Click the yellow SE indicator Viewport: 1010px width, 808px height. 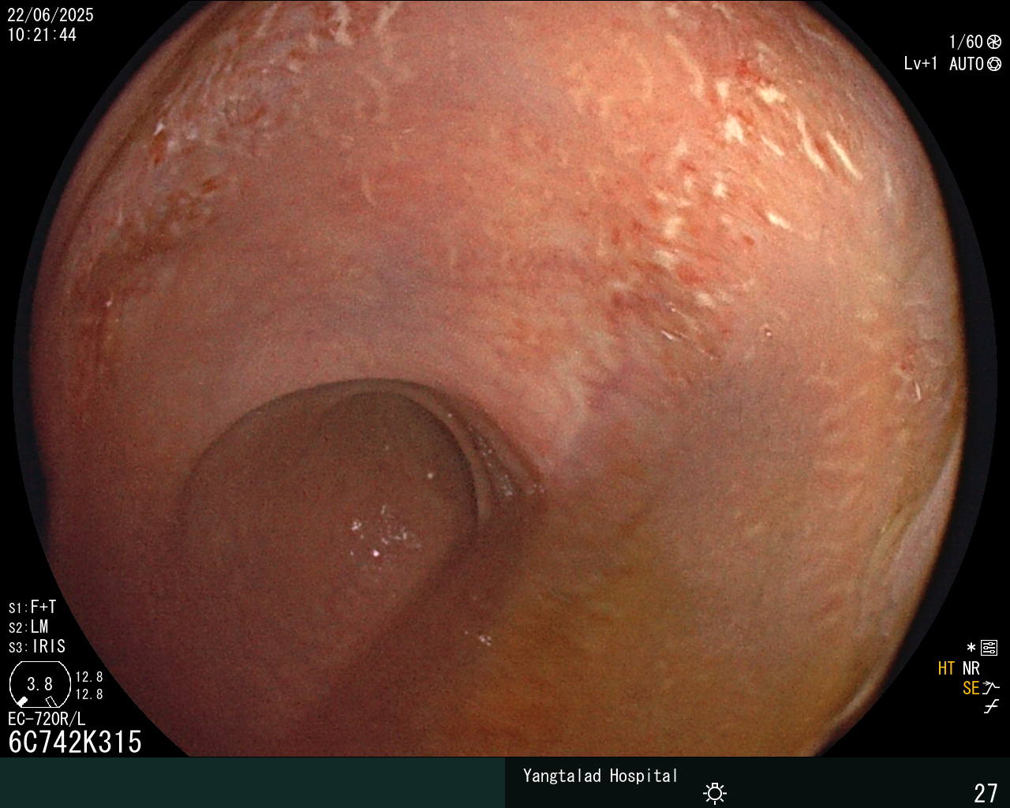pos(971,689)
